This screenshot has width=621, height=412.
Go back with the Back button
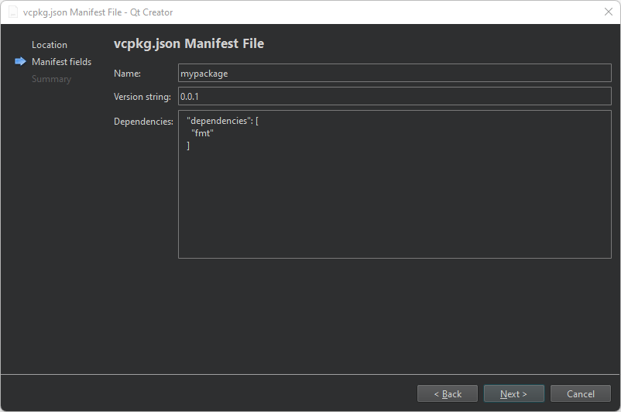pos(448,393)
